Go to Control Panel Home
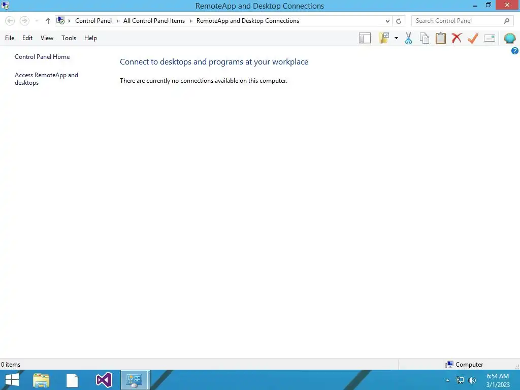Image resolution: width=520 pixels, height=390 pixels. (42, 57)
